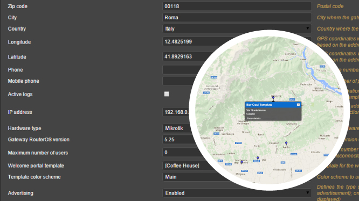Select the blue map marker at Asolo
359x201 pixels.
click(286, 143)
